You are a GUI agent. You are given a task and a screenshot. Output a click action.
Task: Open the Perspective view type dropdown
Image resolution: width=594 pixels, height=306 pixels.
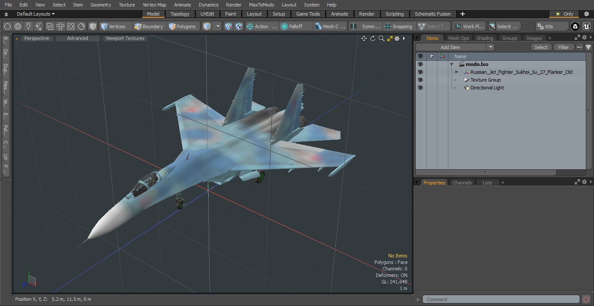click(37, 38)
